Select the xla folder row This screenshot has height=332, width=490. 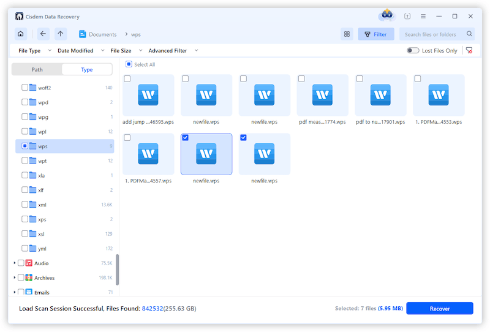[x=65, y=175]
